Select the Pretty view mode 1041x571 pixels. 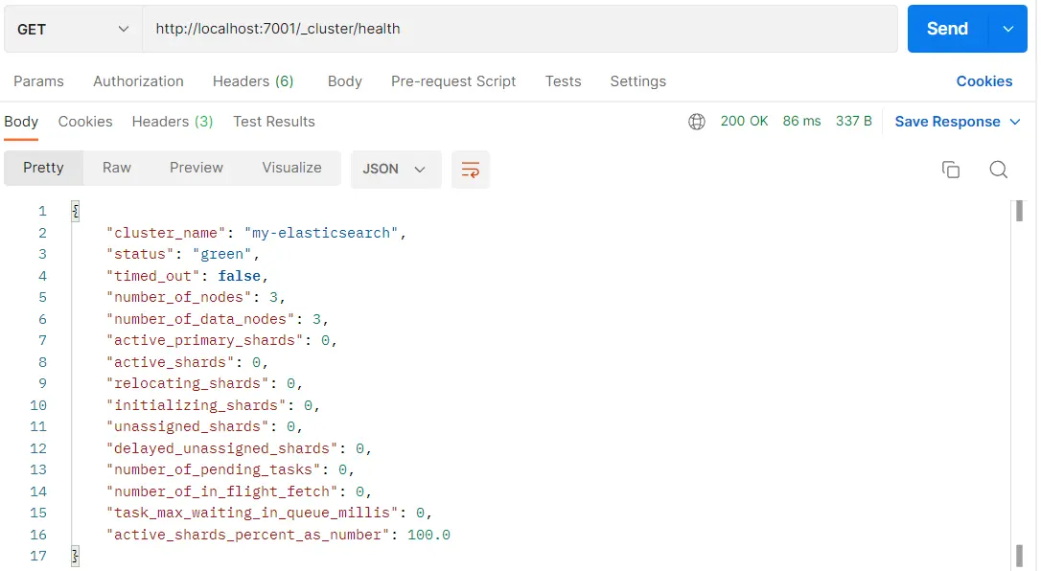[44, 168]
